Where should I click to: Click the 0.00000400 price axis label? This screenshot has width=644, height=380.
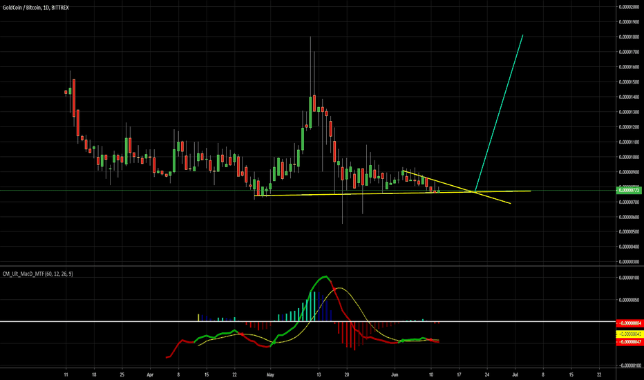[x=629, y=247]
